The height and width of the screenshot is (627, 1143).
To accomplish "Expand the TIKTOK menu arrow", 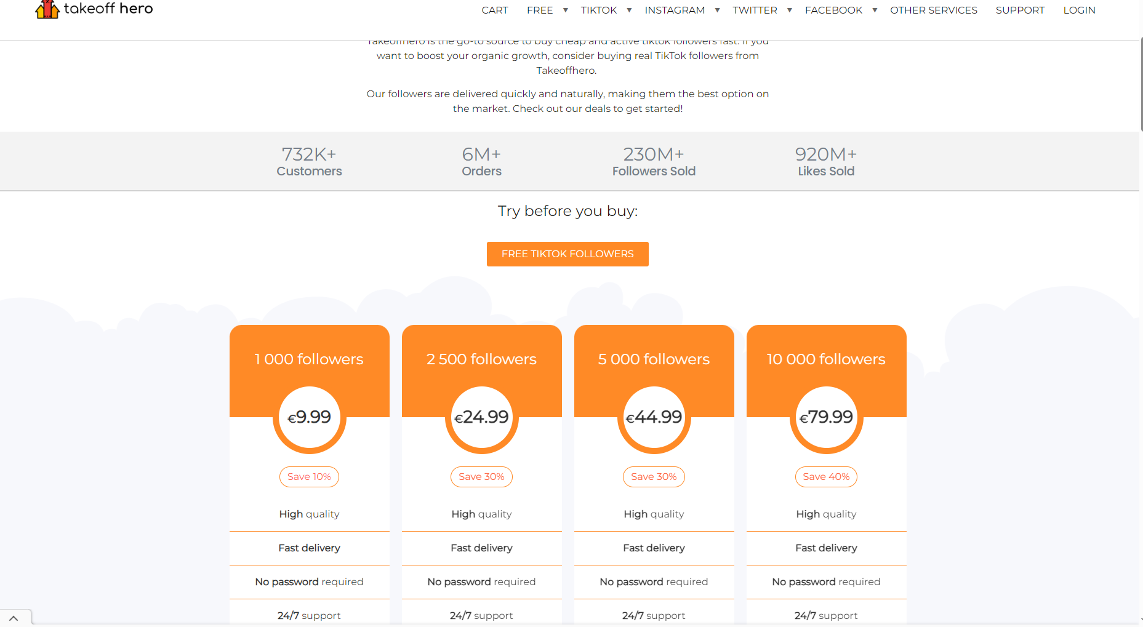I will pos(629,10).
